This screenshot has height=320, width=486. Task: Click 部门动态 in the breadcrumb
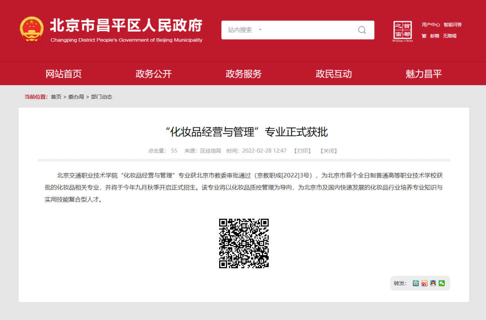pos(101,97)
